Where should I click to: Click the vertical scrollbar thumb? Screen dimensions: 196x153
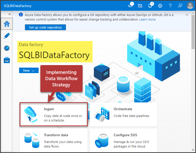pos(193,32)
